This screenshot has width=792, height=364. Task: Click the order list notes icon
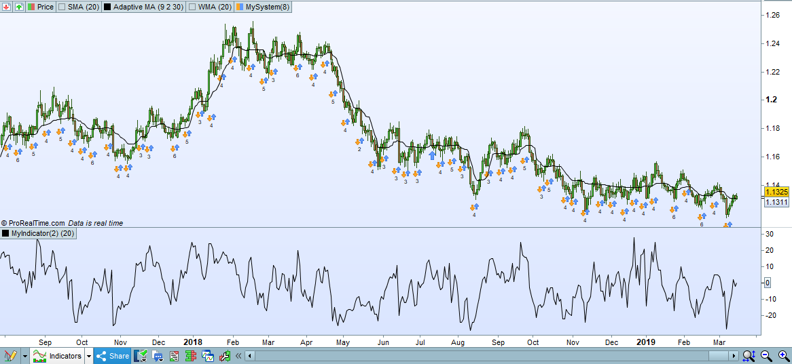[175, 357]
